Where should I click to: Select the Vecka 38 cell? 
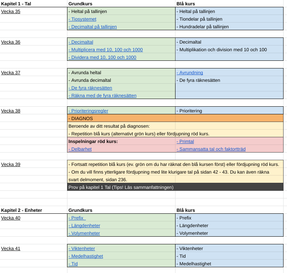[x=11, y=111]
